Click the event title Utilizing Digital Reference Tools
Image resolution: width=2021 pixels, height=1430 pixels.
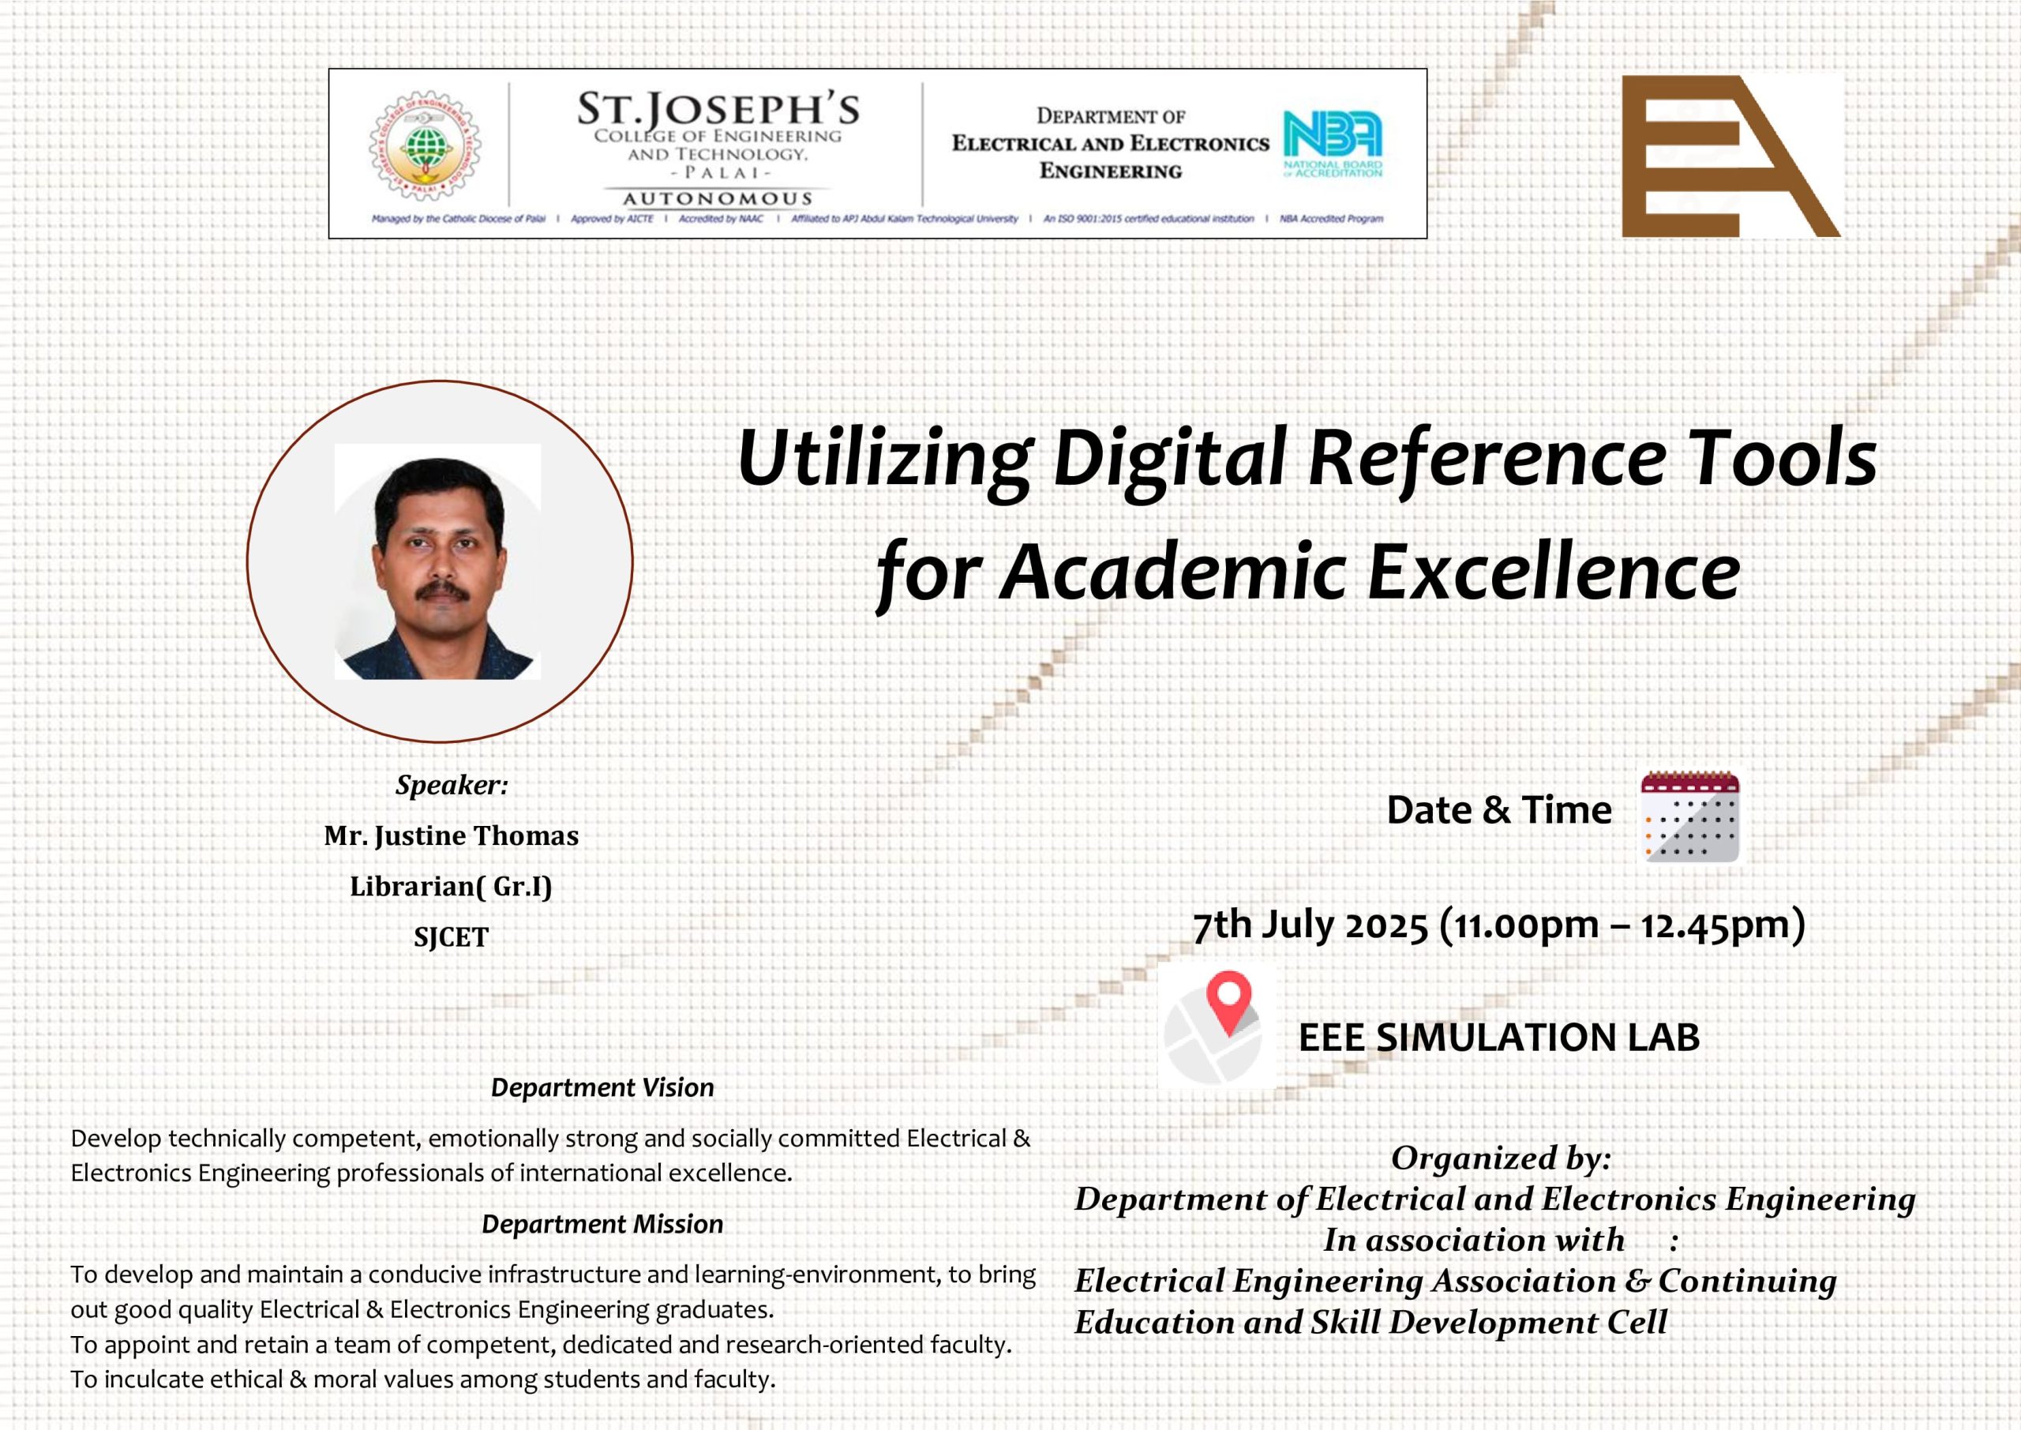click(x=1307, y=459)
